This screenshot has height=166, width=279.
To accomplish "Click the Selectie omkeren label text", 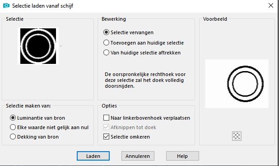I will [130, 137].
